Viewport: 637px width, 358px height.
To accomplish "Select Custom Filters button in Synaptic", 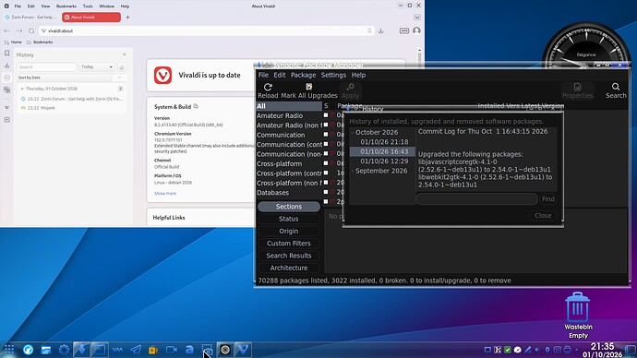I will (288, 244).
